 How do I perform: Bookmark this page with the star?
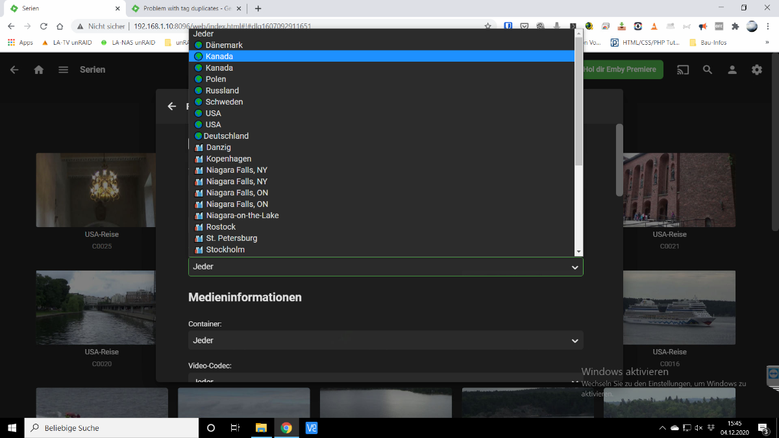(x=488, y=26)
